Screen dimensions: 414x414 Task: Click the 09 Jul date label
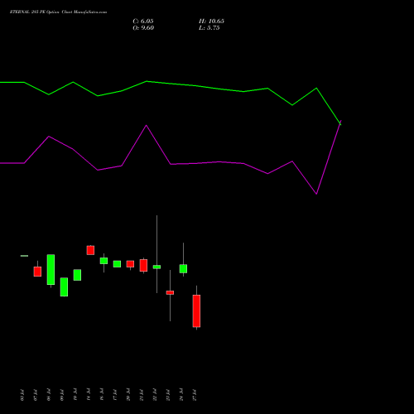pyautogui.click(x=62, y=395)
